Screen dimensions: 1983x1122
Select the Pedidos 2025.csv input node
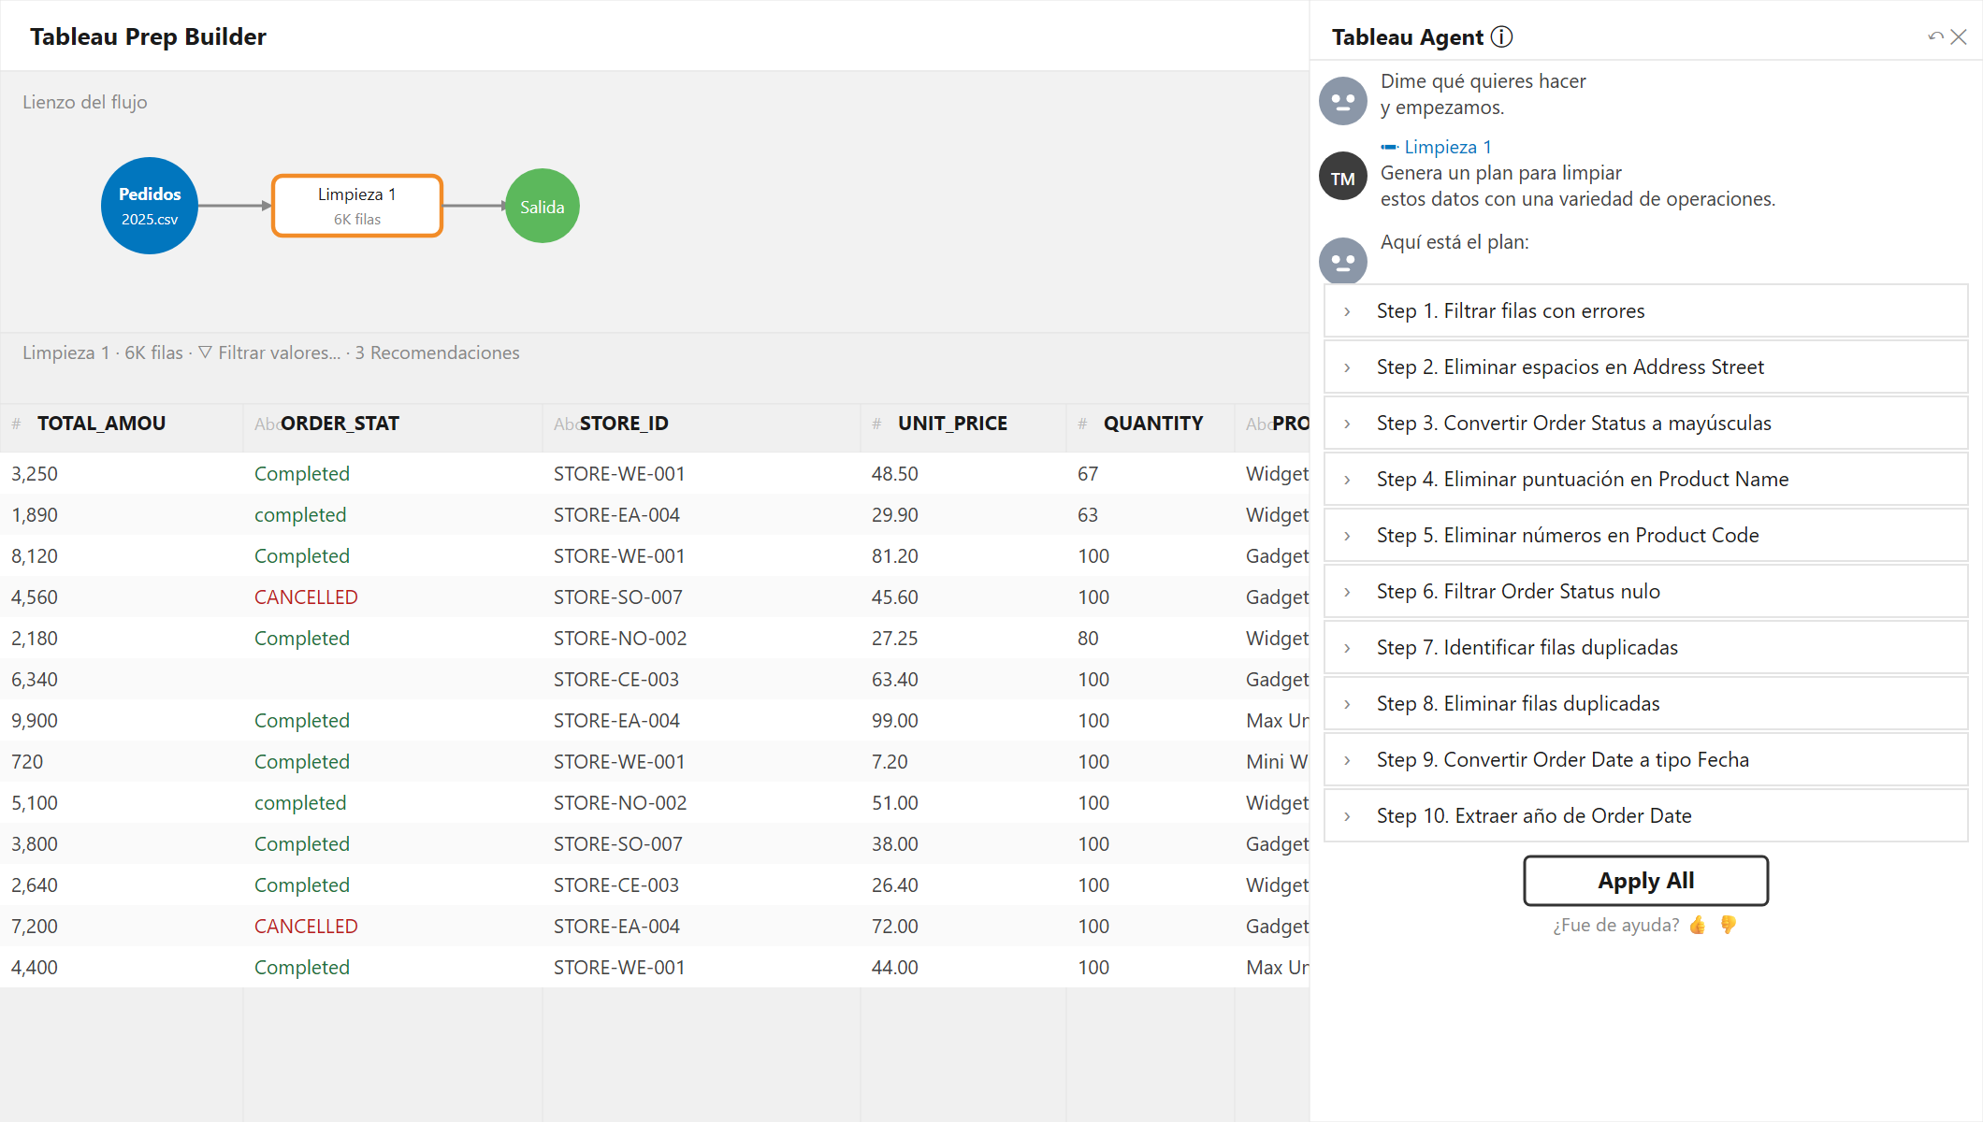[x=150, y=206]
